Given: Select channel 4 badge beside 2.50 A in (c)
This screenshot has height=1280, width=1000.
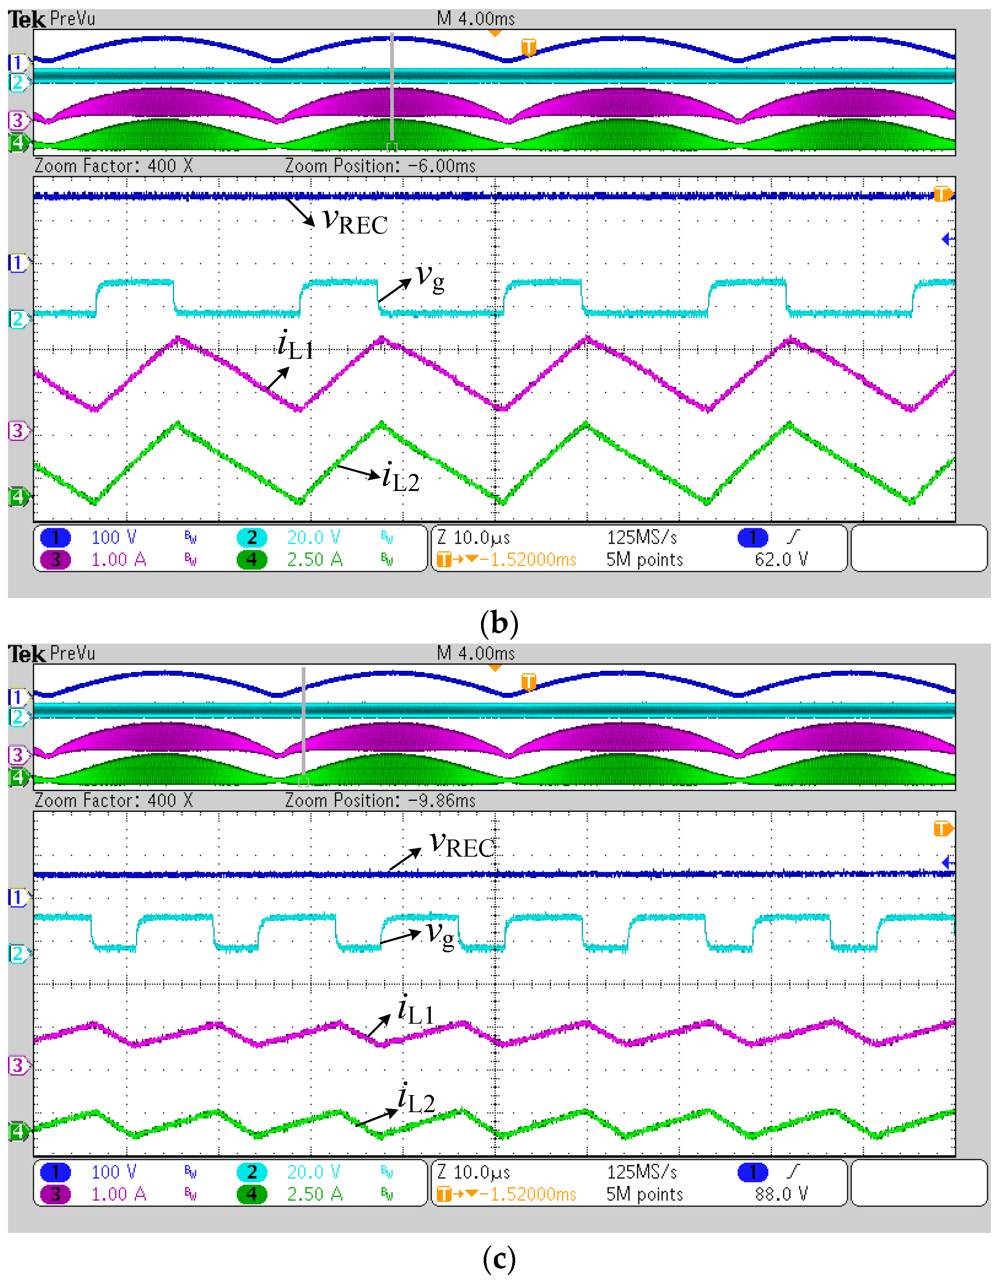Looking at the screenshot, I should pos(252,1195).
